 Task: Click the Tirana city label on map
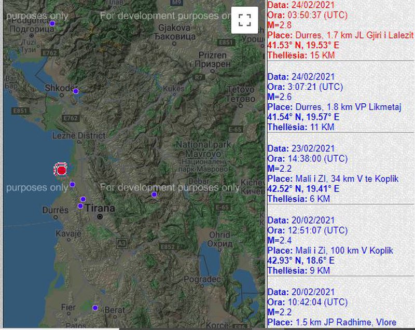coord(100,209)
